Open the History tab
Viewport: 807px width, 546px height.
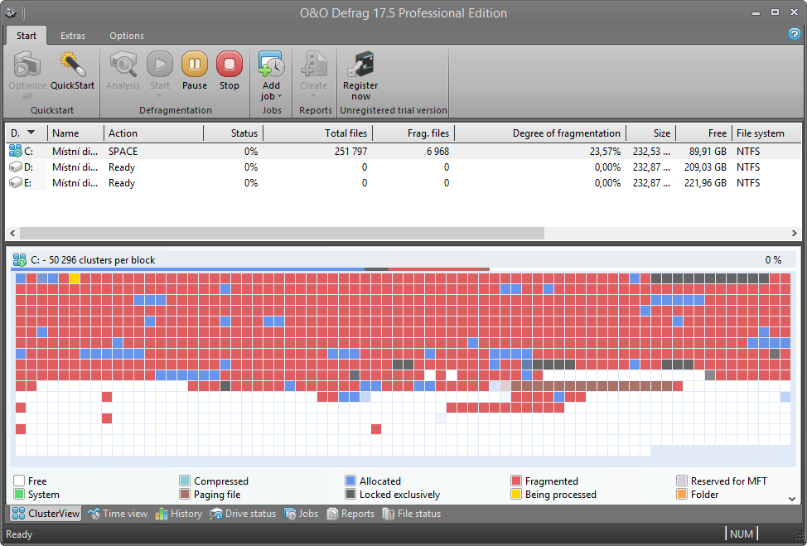[x=179, y=513]
